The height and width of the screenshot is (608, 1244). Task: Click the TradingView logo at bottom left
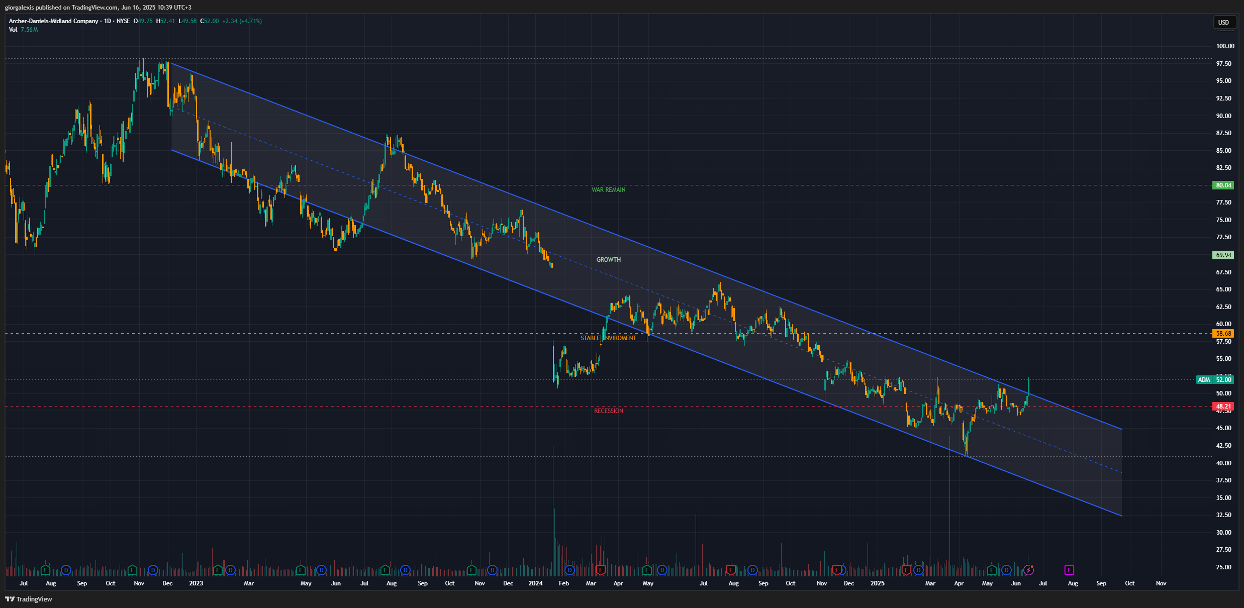(29, 599)
